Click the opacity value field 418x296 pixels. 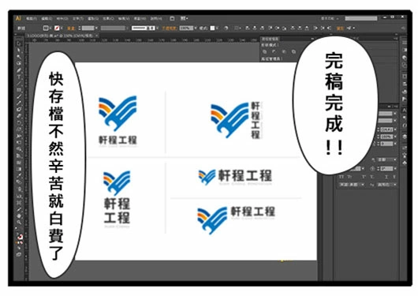(x=186, y=28)
